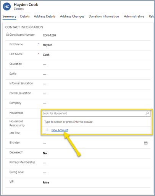The image size is (155, 196).
Task: Click the CON-1280 constituent number
Action: tap(49, 35)
